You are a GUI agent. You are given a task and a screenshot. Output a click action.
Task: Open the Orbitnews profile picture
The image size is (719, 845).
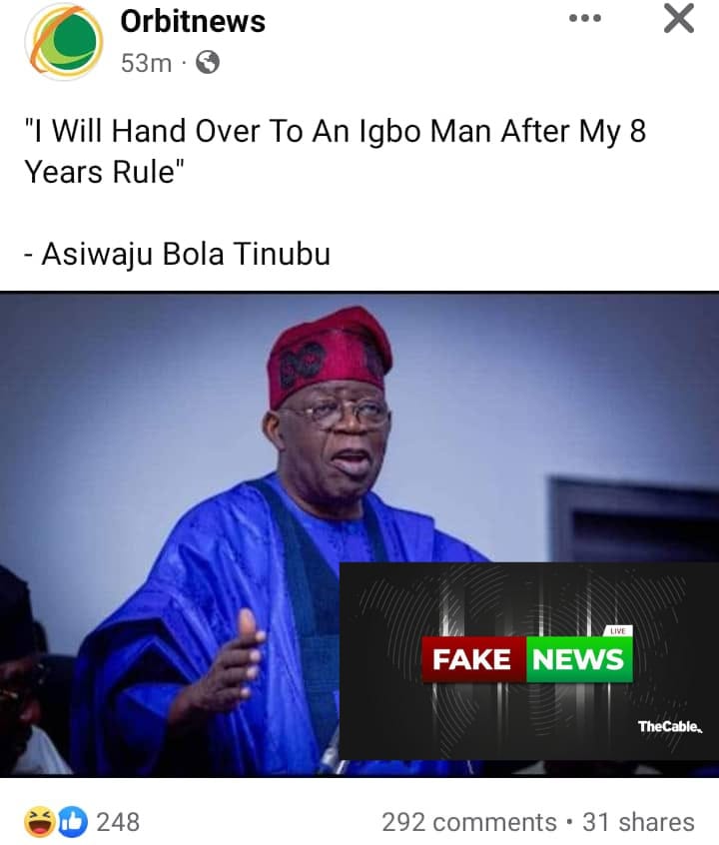[x=64, y=42]
